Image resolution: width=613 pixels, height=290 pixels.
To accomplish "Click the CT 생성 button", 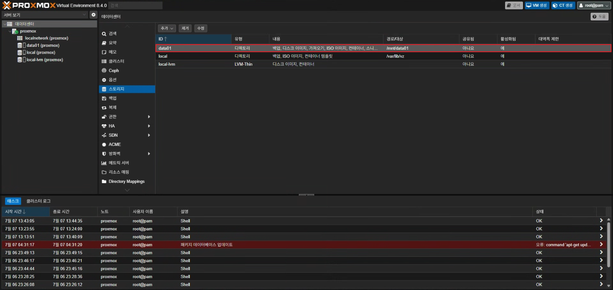I will click(x=563, y=5).
